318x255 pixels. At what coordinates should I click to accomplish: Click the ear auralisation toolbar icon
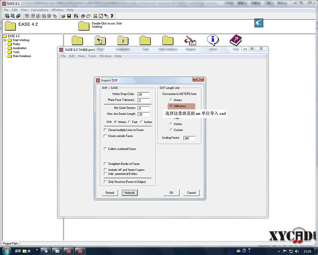pyautogui.click(x=112, y=16)
